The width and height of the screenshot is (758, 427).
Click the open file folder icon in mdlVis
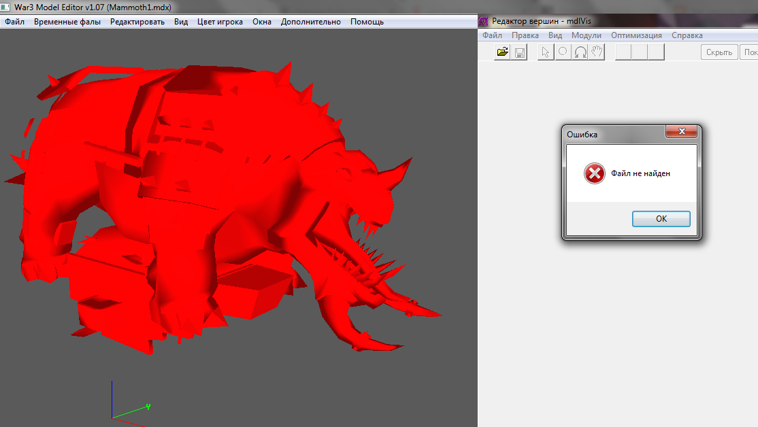(503, 52)
